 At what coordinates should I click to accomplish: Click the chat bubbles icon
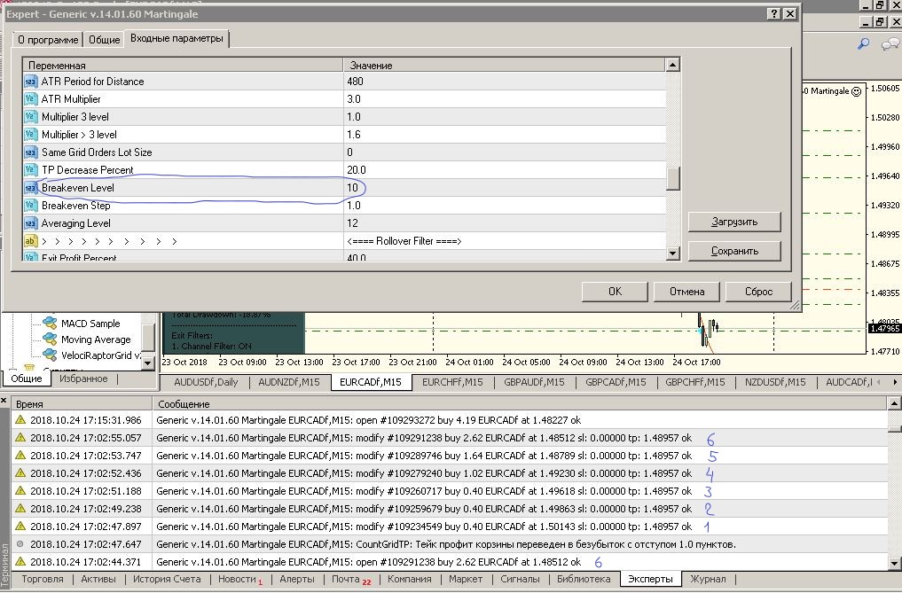click(890, 43)
